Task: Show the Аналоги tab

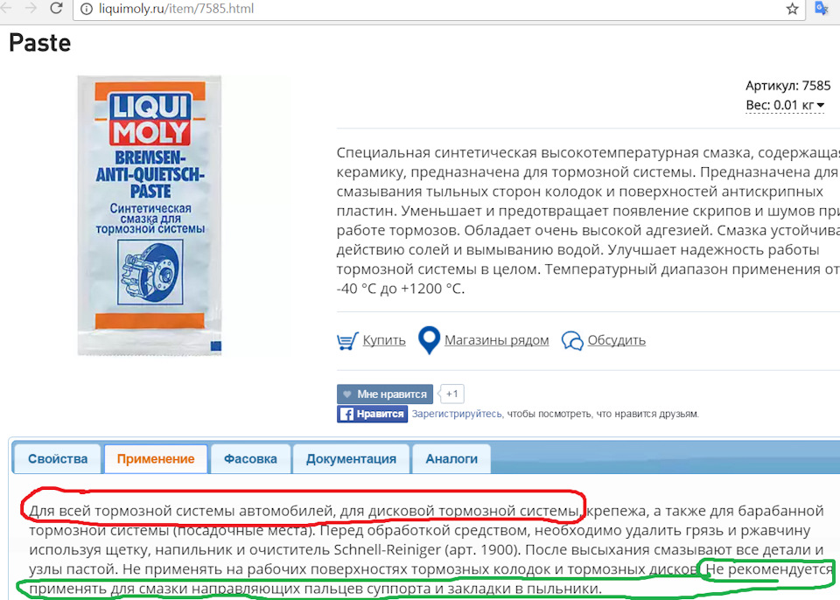Action: pyautogui.click(x=451, y=458)
